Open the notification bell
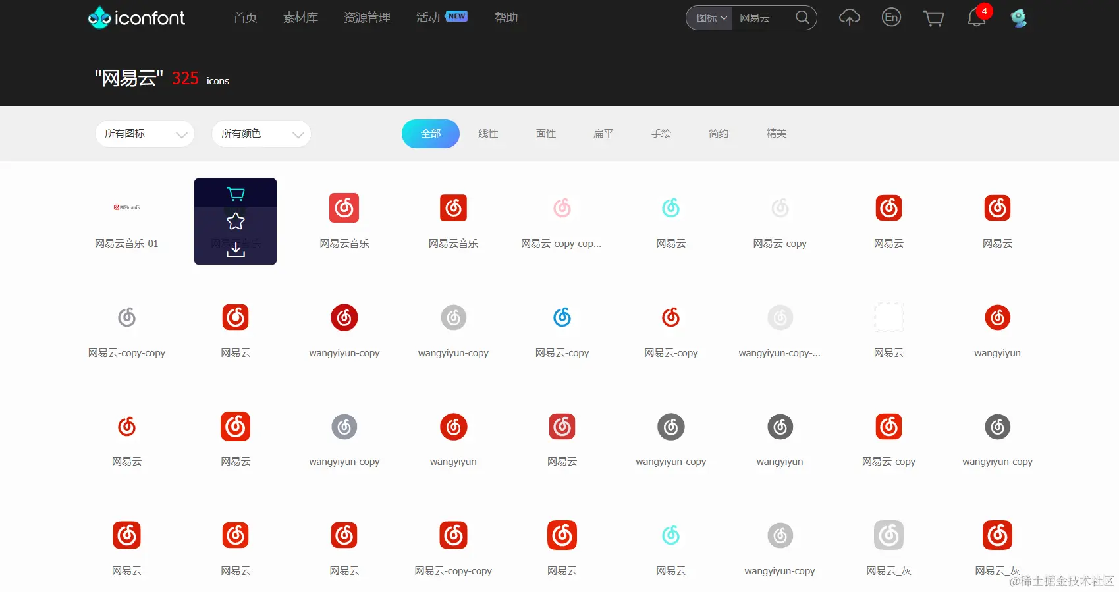 [x=976, y=17]
